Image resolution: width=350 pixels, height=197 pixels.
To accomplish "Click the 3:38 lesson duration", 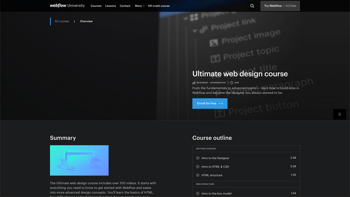I will coord(293,166).
